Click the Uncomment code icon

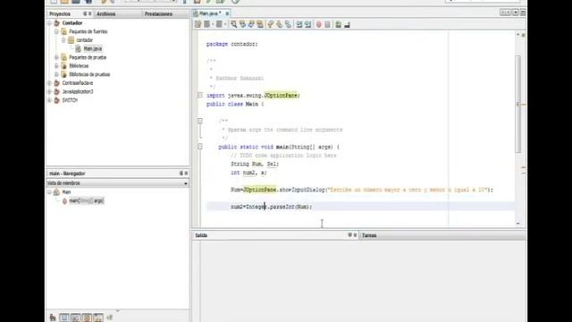coord(347,24)
